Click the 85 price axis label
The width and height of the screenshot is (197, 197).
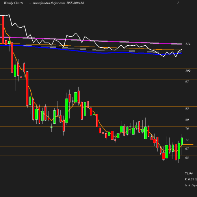point(187,108)
